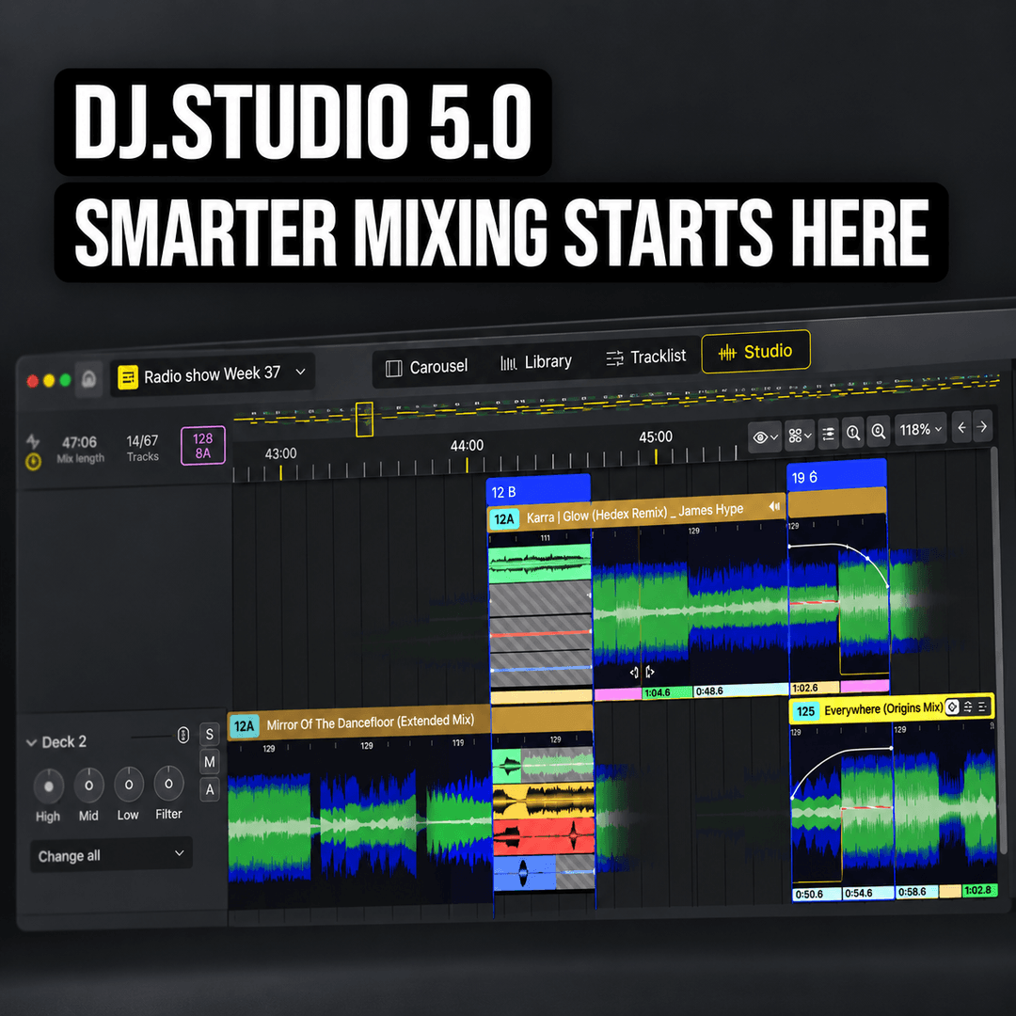The height and width of the screenshot is (1016, 1016).
Task: Toggle the 128 8A tempo key box
Action: [203, 446]
